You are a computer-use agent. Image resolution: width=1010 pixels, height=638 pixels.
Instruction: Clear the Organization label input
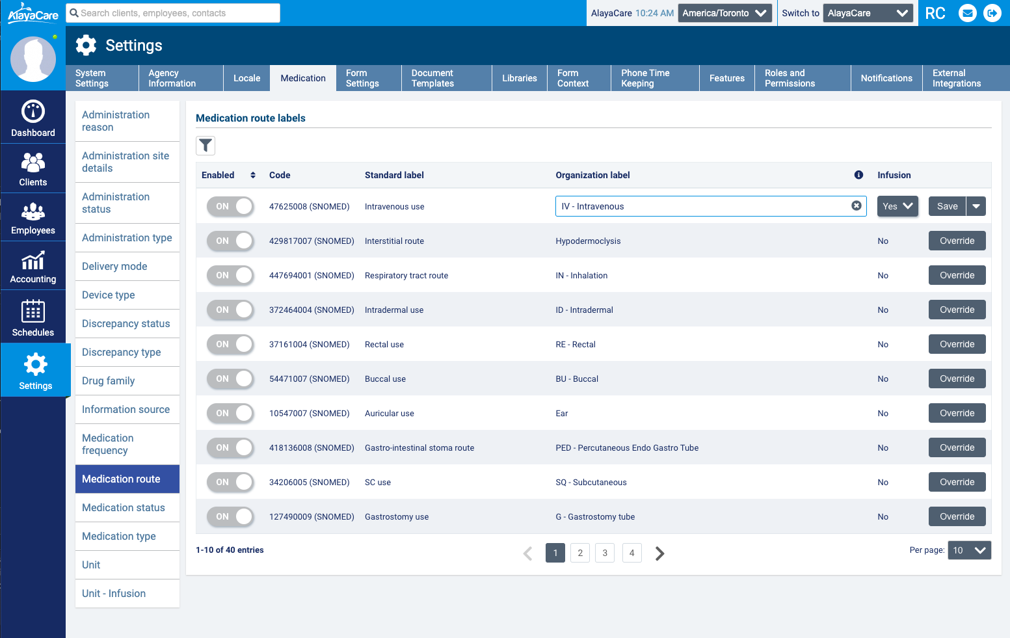point(857,206)
